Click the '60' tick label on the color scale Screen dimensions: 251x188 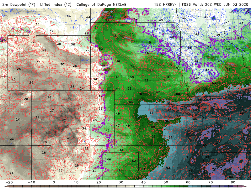point(188,182)
